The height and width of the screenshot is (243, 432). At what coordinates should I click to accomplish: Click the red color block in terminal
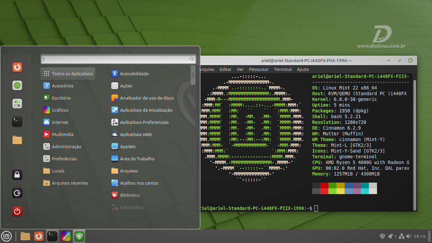[324, 188]
